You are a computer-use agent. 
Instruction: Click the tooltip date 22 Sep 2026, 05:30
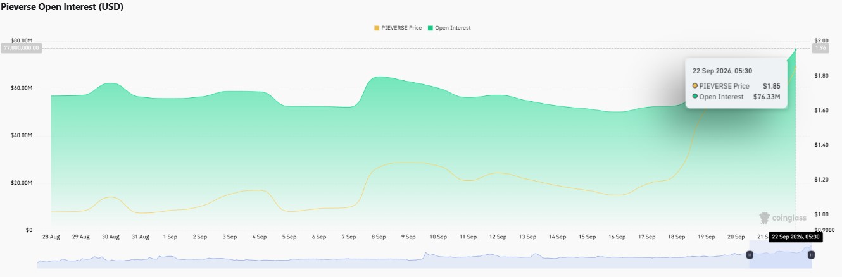(x=722, y=71)
